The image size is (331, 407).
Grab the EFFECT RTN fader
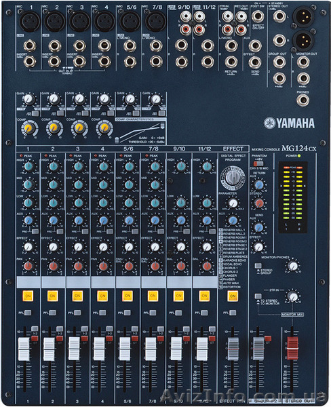click(x=233, y=349)
